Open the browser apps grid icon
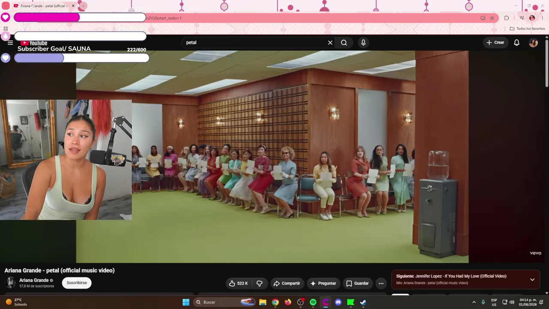The height and width of the screenshot is (309, 549). point(6,28)
